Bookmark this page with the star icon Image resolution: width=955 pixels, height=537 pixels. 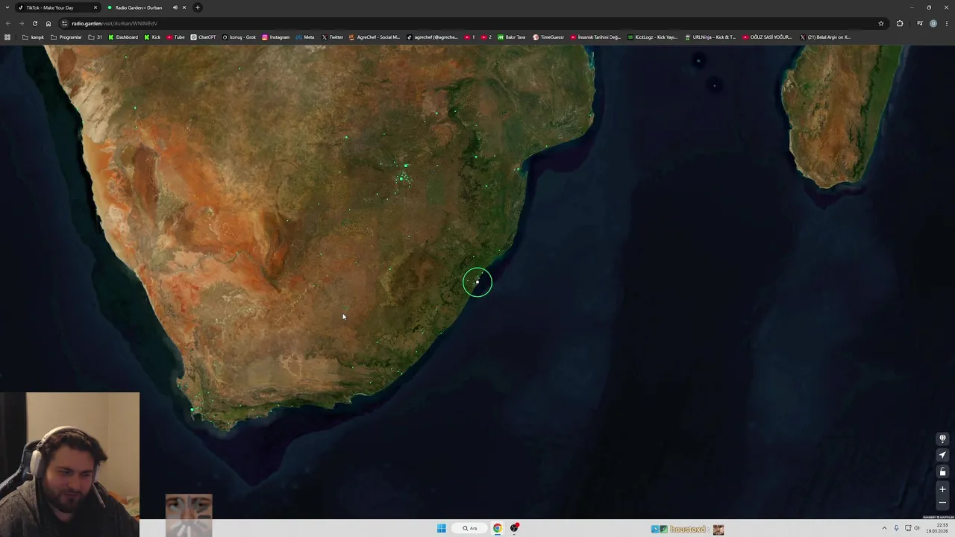click(881, 23)
